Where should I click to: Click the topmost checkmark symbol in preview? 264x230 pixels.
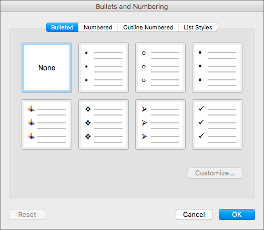pyautogui.click(x=201, y=109)
